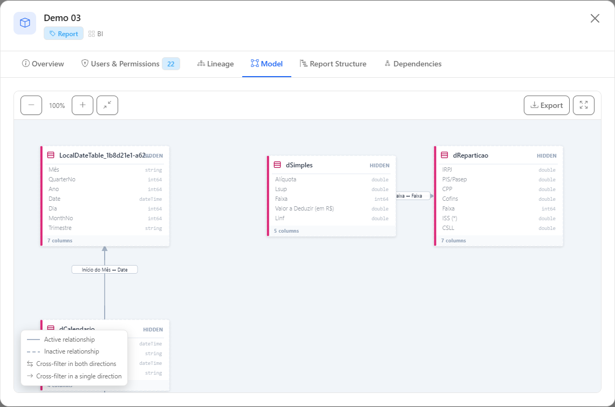This screenshot has height=407, width=615.
Task: Click the fit-to-view collapse arrows button
Action: click(x=107, y=105)
